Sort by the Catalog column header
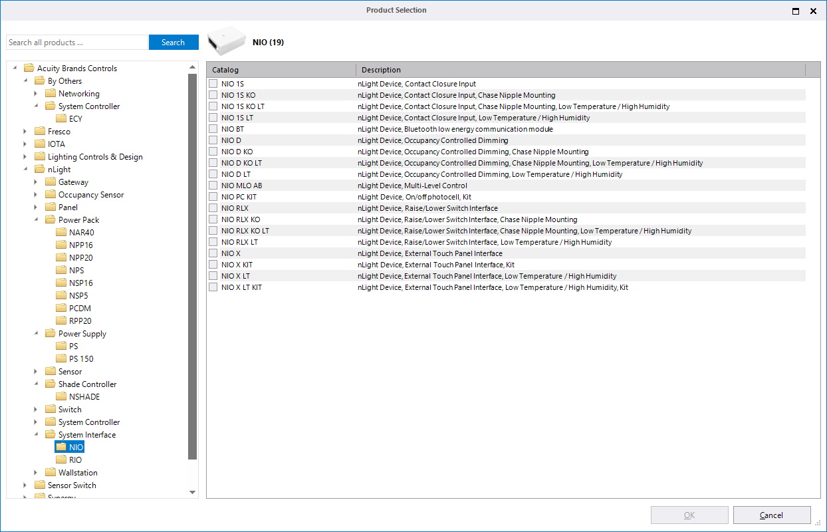The height and width of the screenshot is (532, 827). click(281, 70)
